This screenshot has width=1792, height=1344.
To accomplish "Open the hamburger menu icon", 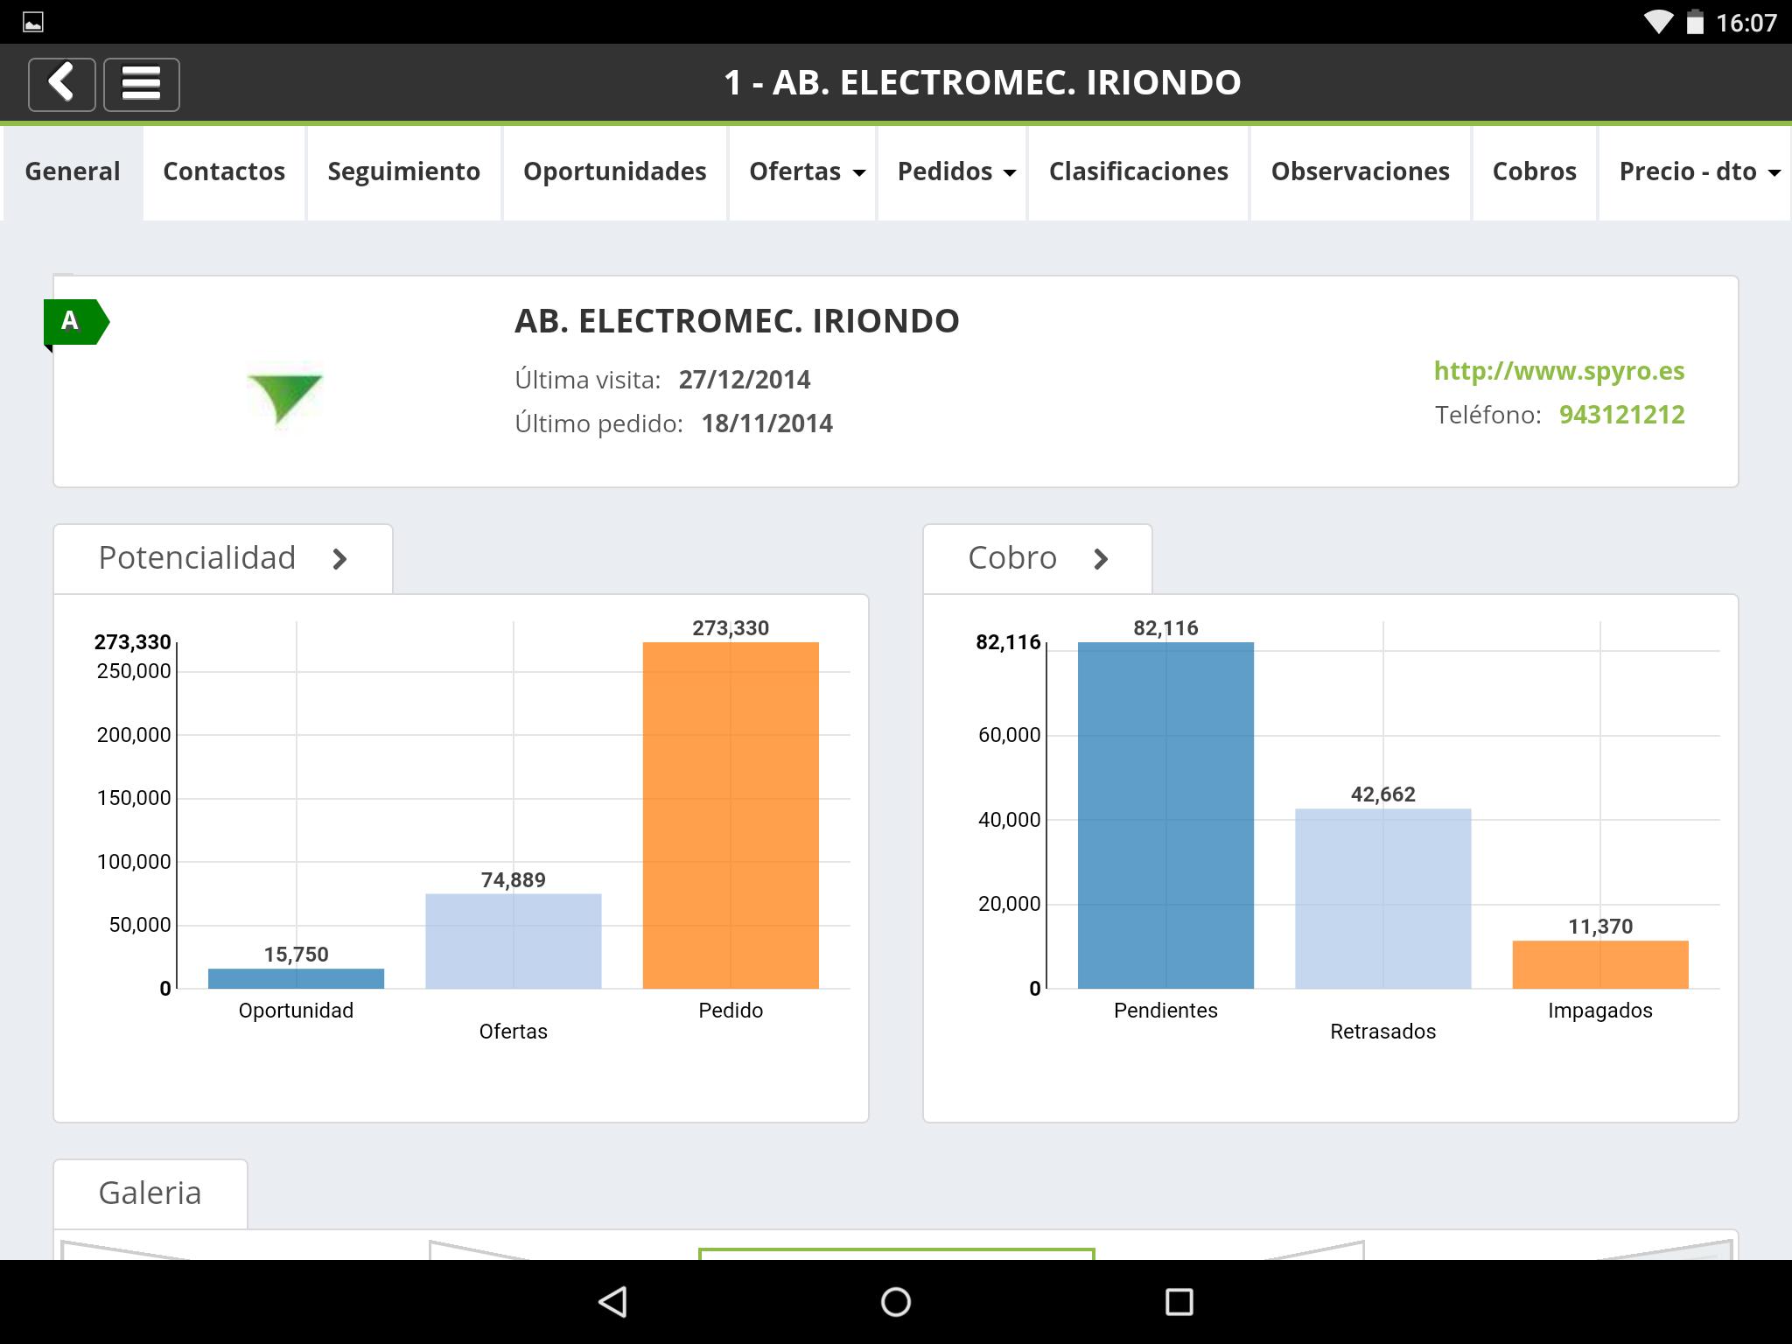I will point(141,84).
